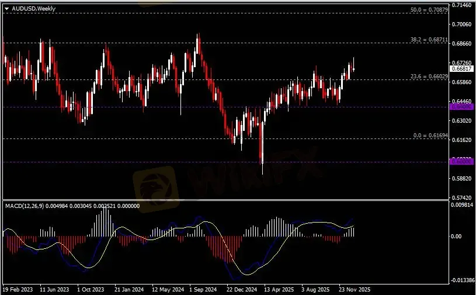This screenshot has height=295, width=476.
Task: Click the 0.0 = 0.61694 Fibonacci label
Action: tap(429, 135)
